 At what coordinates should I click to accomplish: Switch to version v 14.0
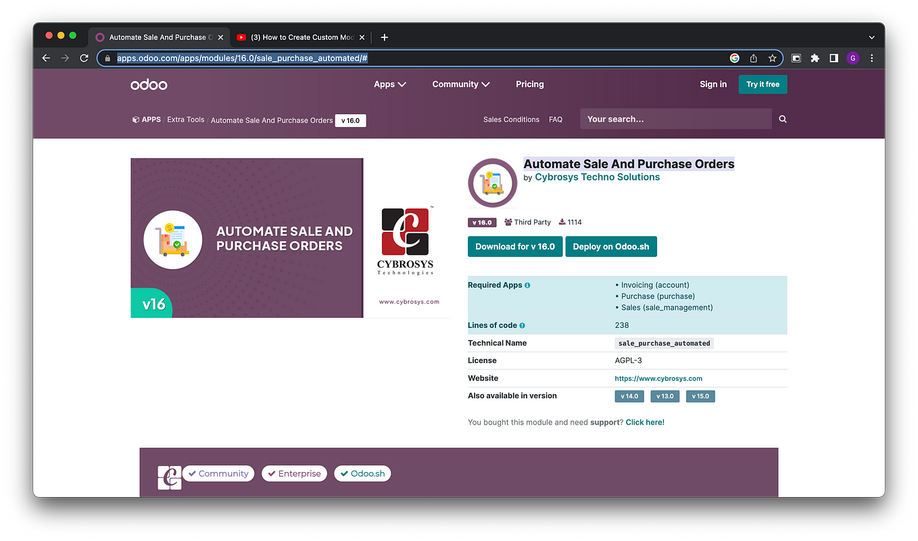point(629,396)
